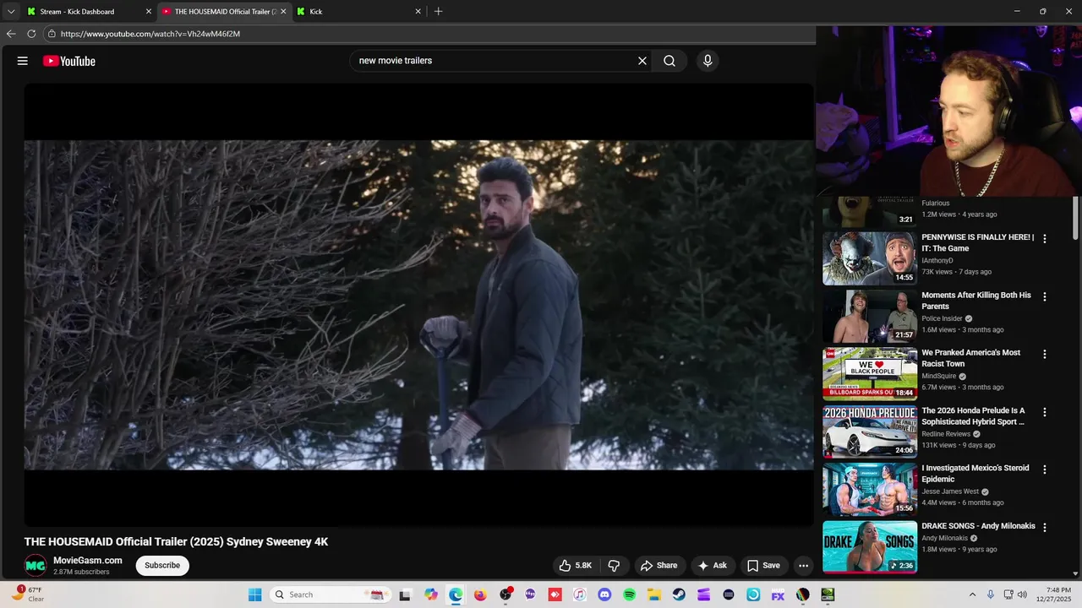This screenshot has height=608, width=1082.
Task: Like the video with thumbs up
Action: click(x=575, y=566)
